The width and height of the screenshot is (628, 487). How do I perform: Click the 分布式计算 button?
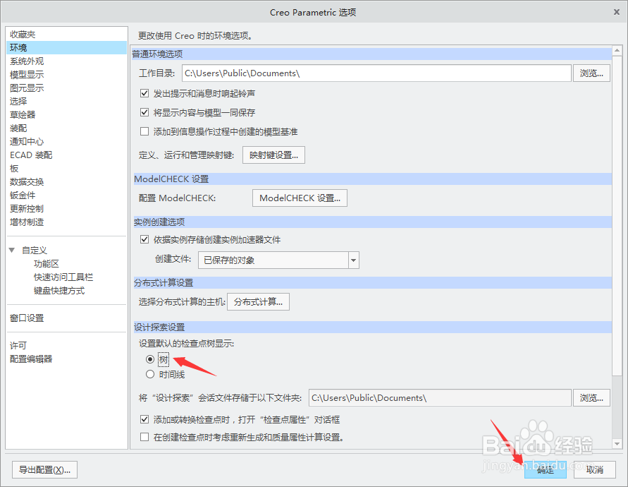(x=259, y=301)
